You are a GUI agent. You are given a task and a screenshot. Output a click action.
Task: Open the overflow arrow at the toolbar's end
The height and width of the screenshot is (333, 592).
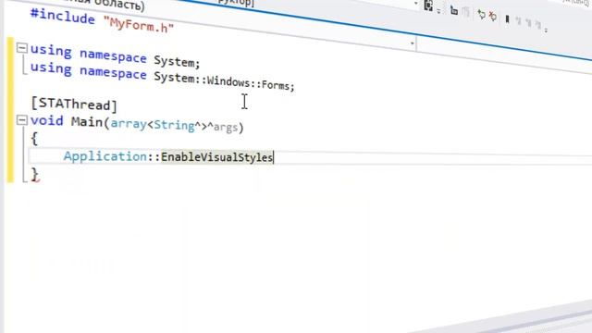coord(546,30)
